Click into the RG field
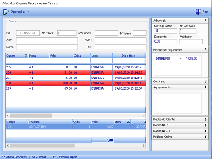This screenshot has width=212, height=159. click(120, 47)
